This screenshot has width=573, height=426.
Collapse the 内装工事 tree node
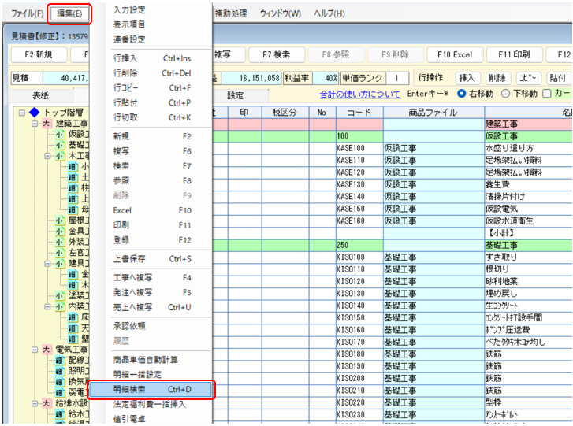tap(47, 306)
